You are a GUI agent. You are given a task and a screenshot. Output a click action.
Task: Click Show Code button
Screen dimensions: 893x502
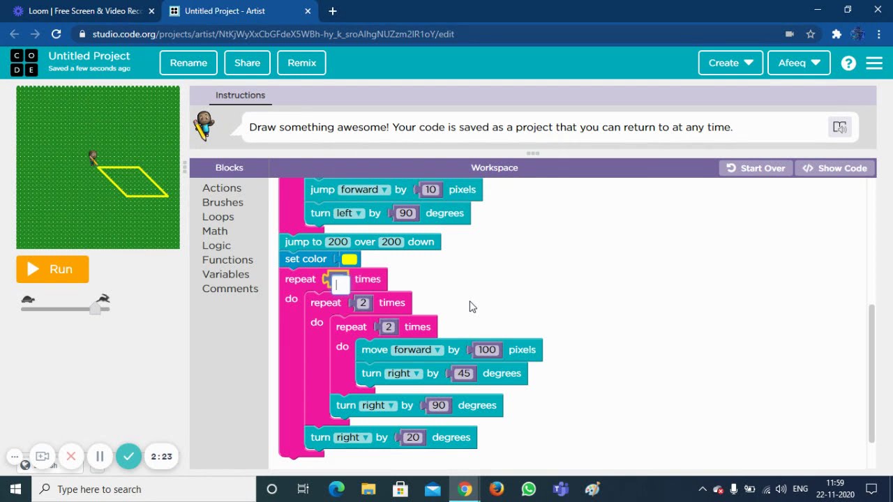pyautogui.click(x=835, y=168)
